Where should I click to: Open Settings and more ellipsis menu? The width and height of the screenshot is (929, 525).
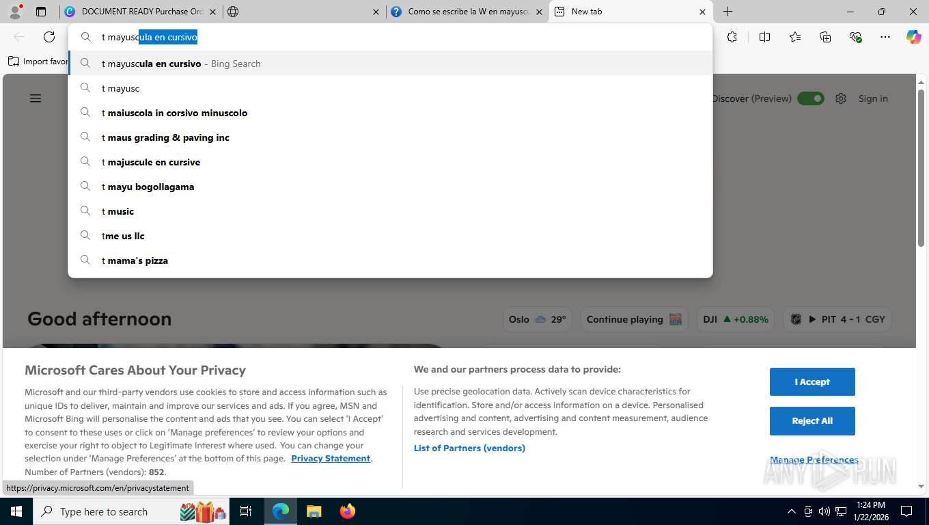coord(885,37)
